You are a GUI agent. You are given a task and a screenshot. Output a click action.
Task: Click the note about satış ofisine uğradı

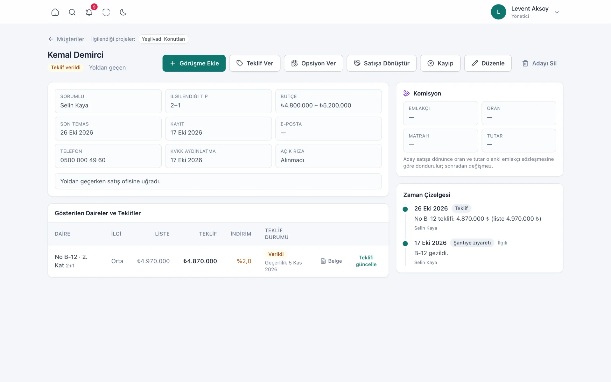[218, 181]
